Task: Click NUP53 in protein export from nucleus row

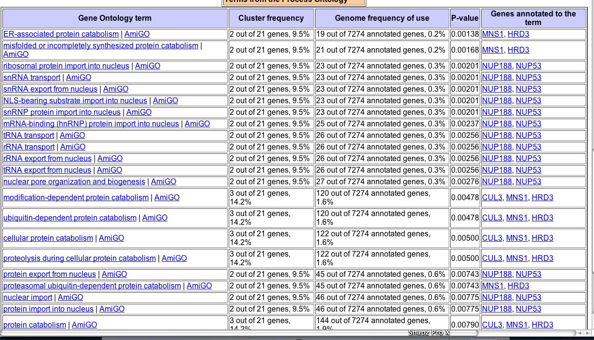Action: tap(528, 274)
